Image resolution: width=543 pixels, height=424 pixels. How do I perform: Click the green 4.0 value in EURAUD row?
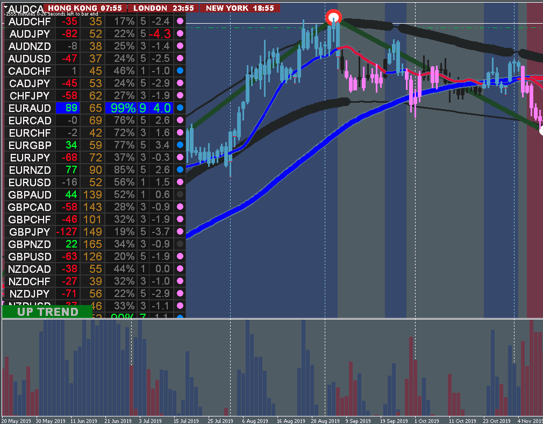(162, 108)
